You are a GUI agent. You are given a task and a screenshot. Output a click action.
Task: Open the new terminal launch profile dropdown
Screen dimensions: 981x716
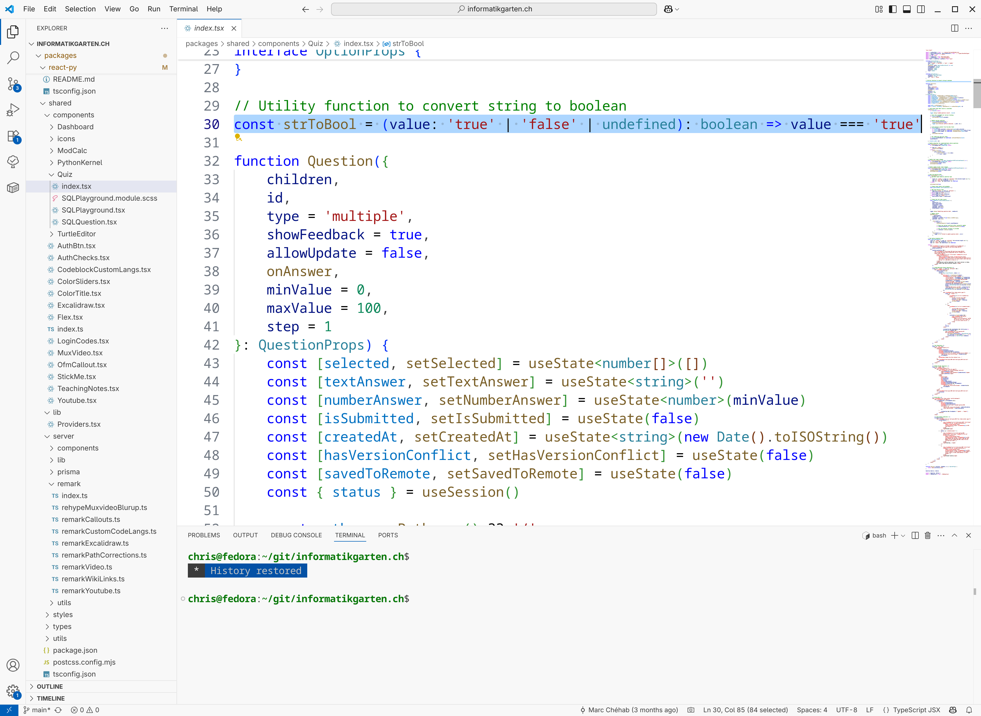(x=903, y=536)
